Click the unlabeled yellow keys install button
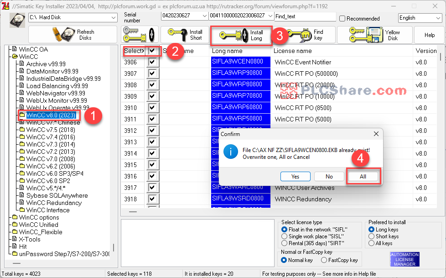This screenshot has width=446, height=278. tap(140, 35)
